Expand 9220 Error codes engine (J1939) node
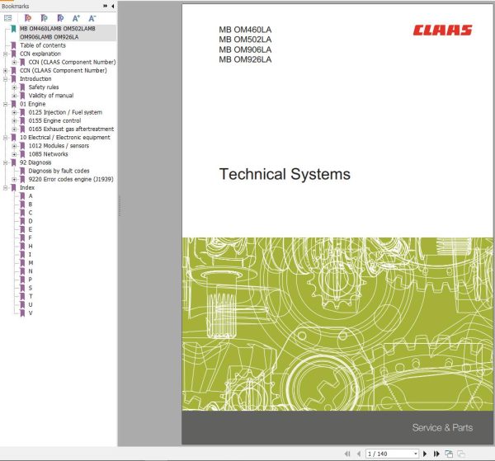The image size is (495, 461). click(14, 179)
